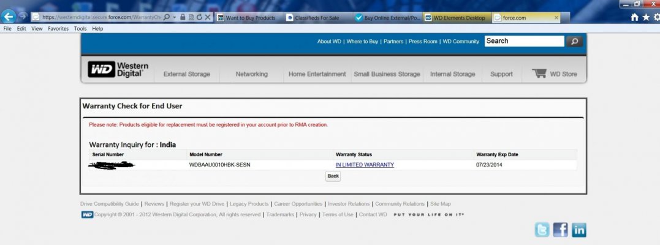The width and height of the screenshot is (660, 245).
Task: Open the Investor Relations footer link
Action: point(349,204)
